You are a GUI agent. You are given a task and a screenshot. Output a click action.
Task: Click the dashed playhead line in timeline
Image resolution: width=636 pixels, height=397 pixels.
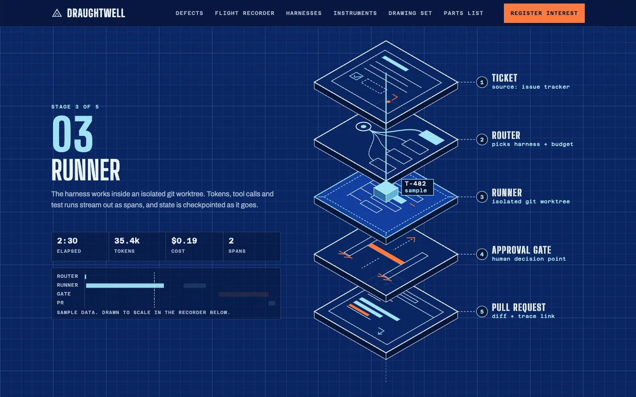tap(154, 290)
